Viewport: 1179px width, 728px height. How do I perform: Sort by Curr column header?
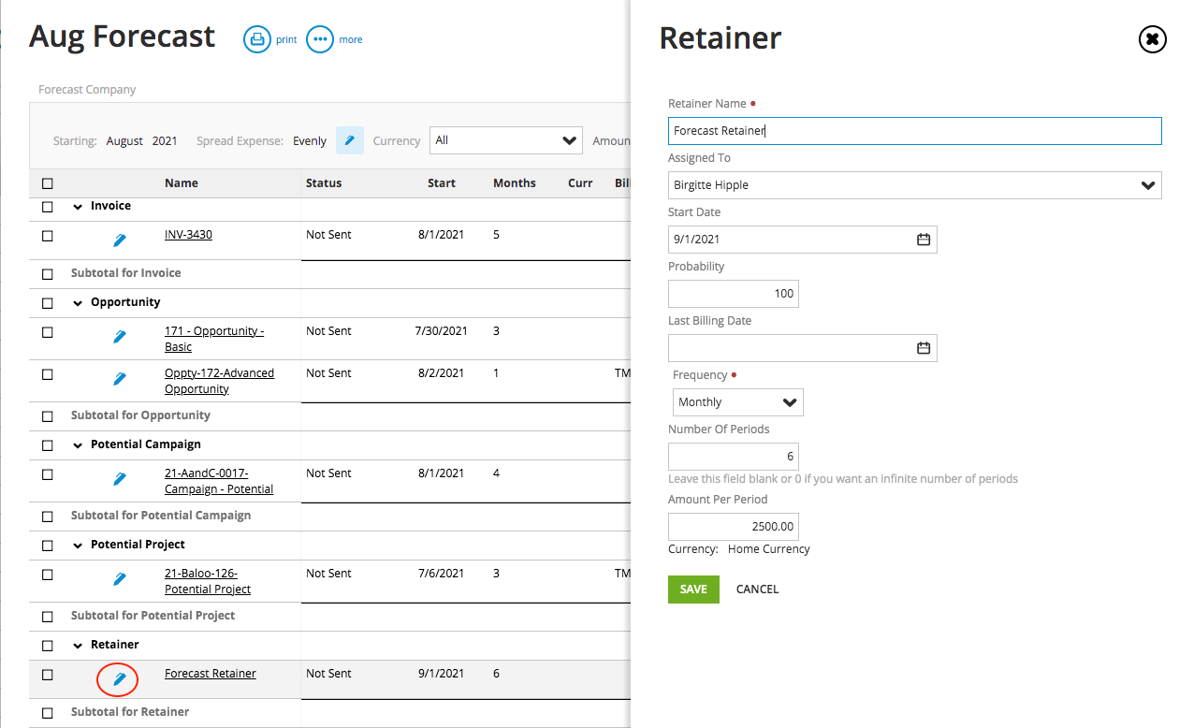580,183
